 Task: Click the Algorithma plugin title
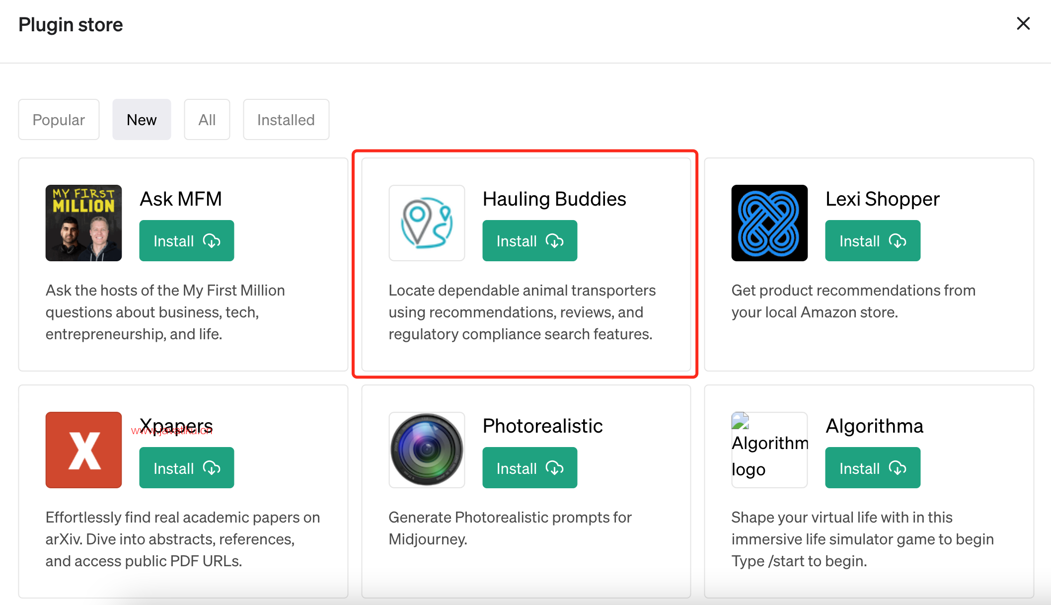click(874, 426)
